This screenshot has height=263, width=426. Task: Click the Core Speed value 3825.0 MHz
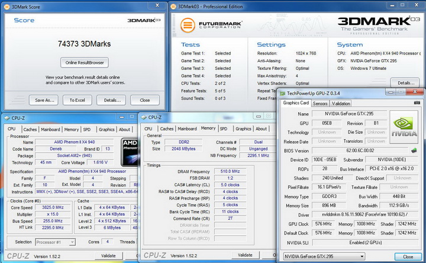click(x=53, y=207)
